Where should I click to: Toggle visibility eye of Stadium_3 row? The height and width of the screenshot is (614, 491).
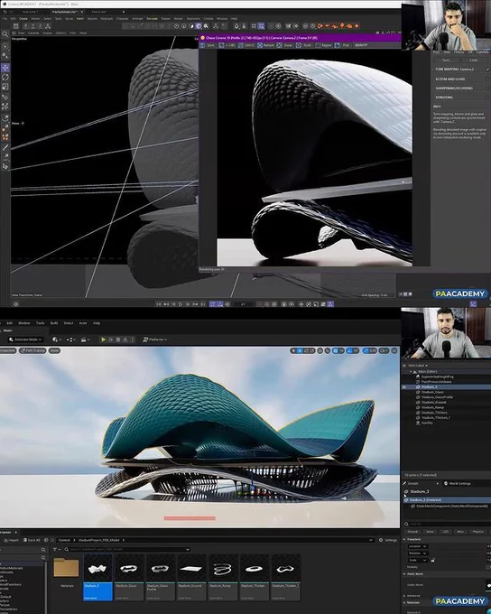404,386
